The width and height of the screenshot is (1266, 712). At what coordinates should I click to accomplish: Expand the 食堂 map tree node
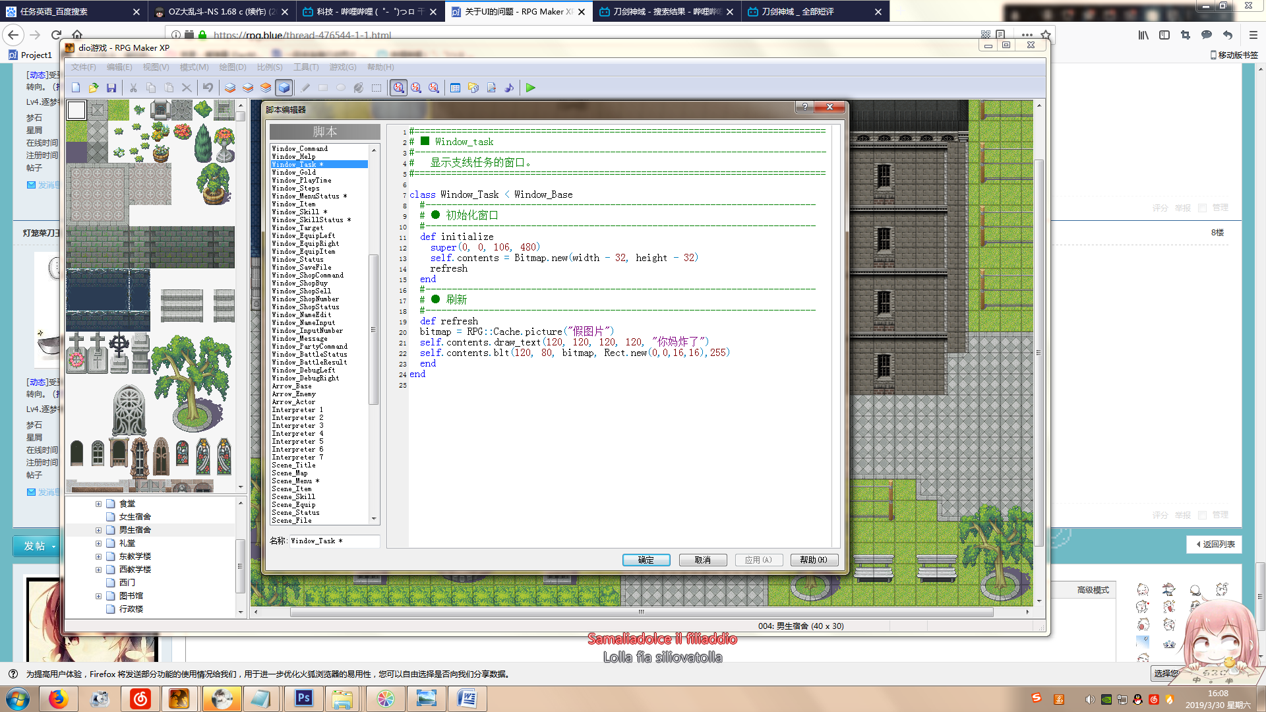click(98, 504)
